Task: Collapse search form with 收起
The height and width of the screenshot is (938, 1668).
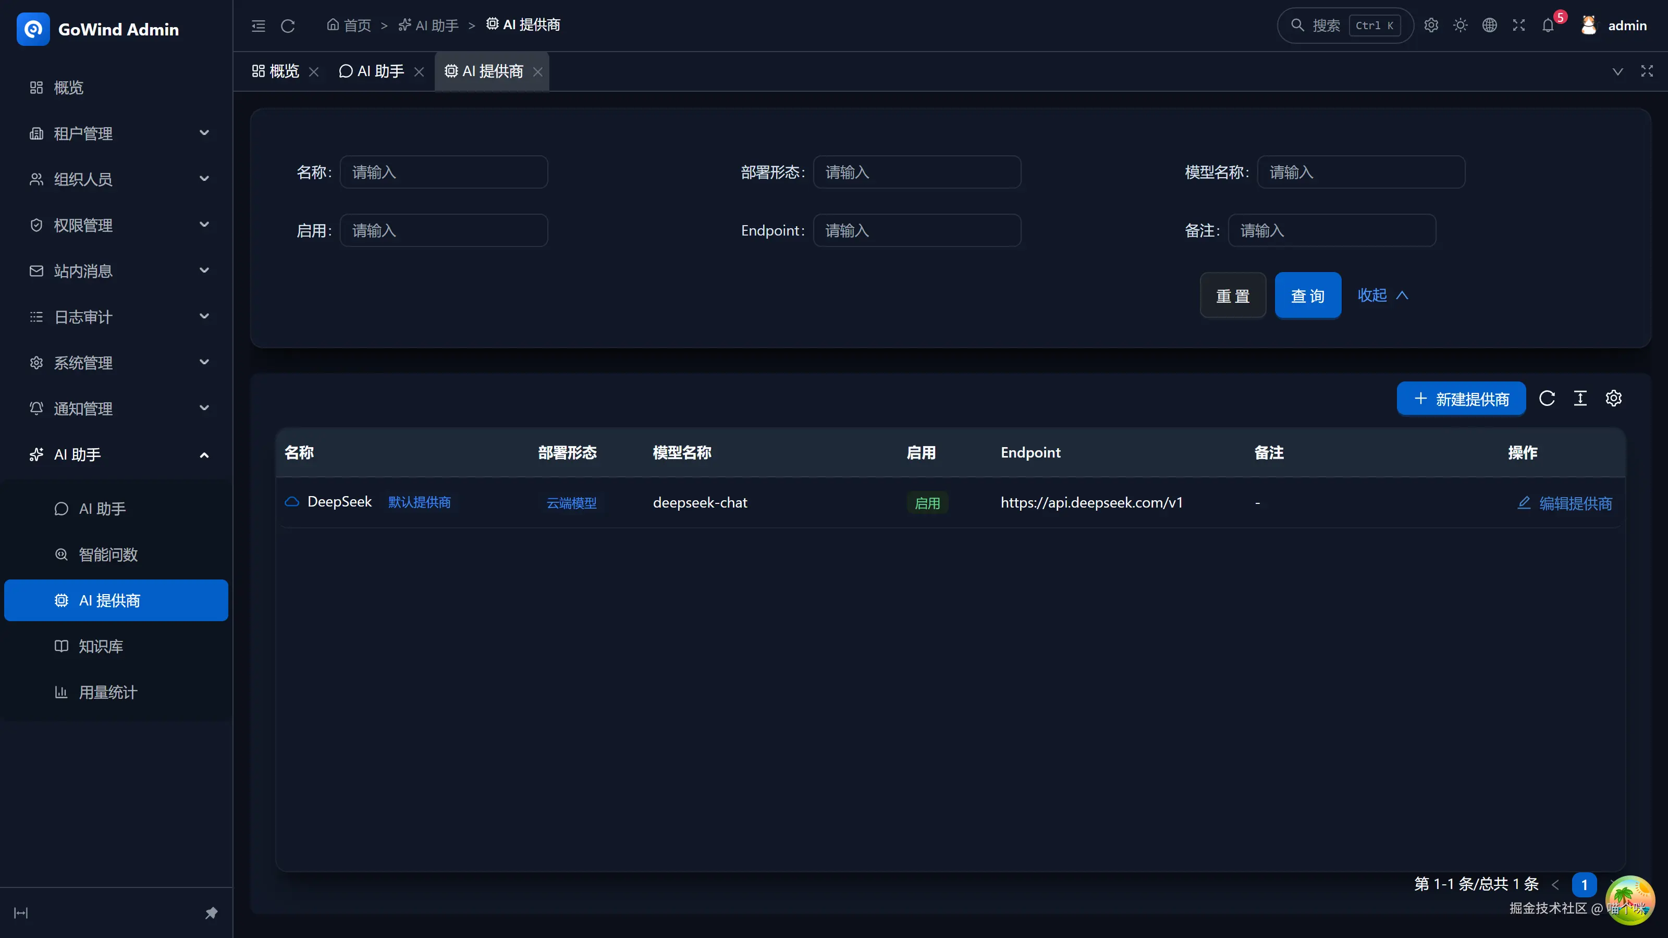Action: tap(1383, 295)
